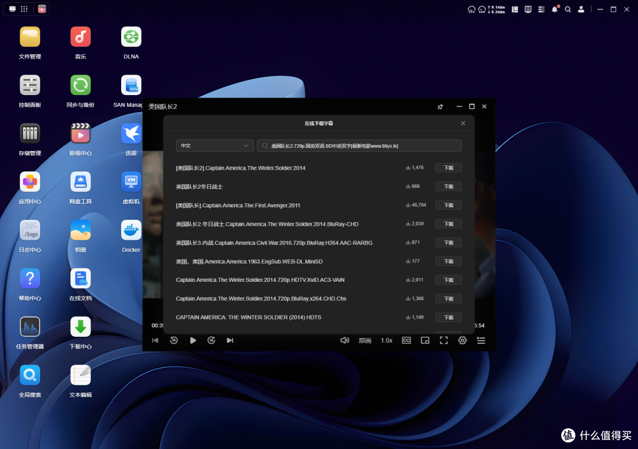Open 控制面板 control panel
This screenshot has height=449, width=638.
(x=30, y=86)
